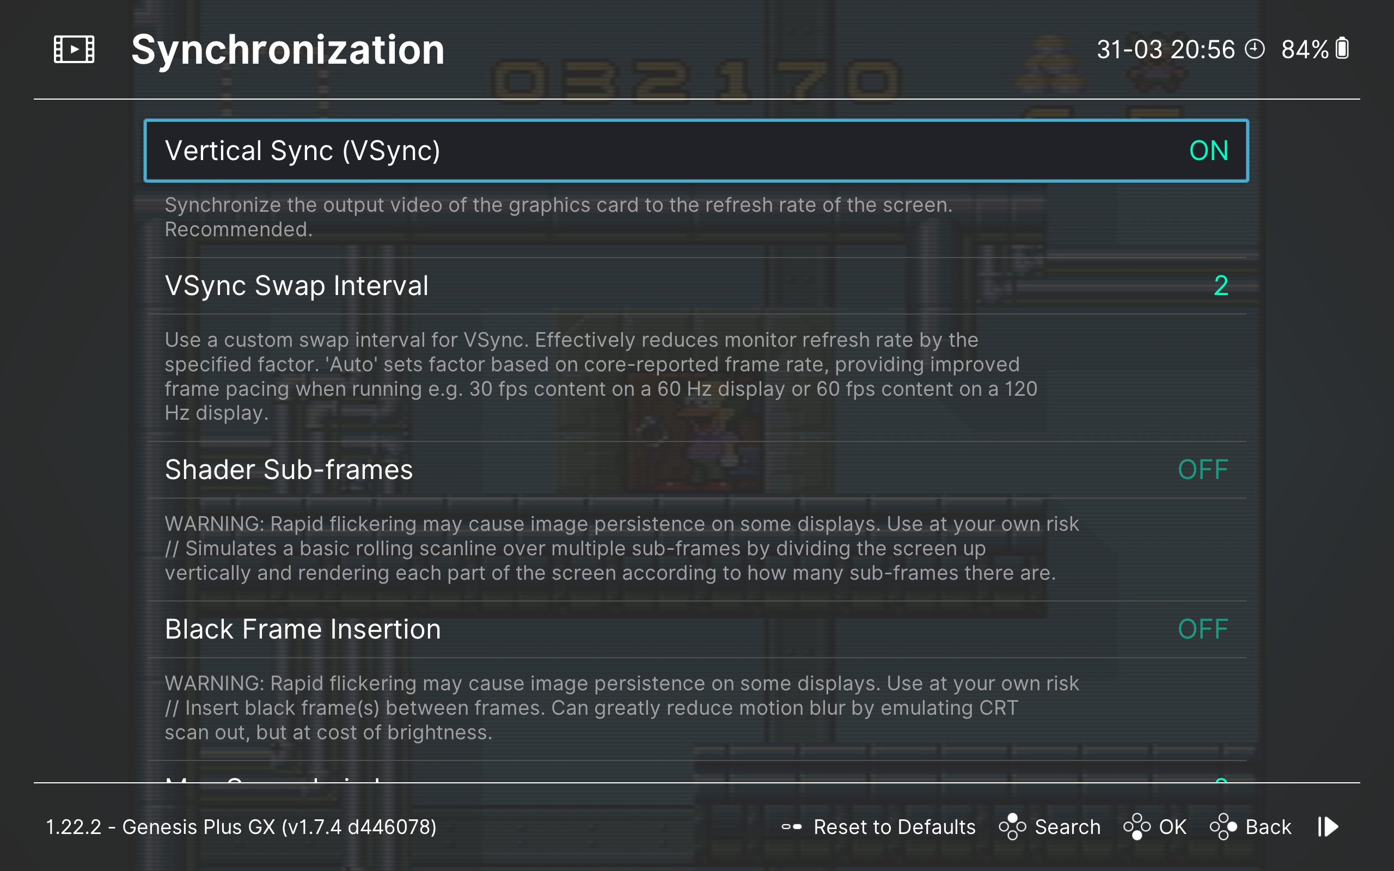
Task: Click the play arrow icon at bottom right
Action: pyautogui.click(x=1328, y=827)
